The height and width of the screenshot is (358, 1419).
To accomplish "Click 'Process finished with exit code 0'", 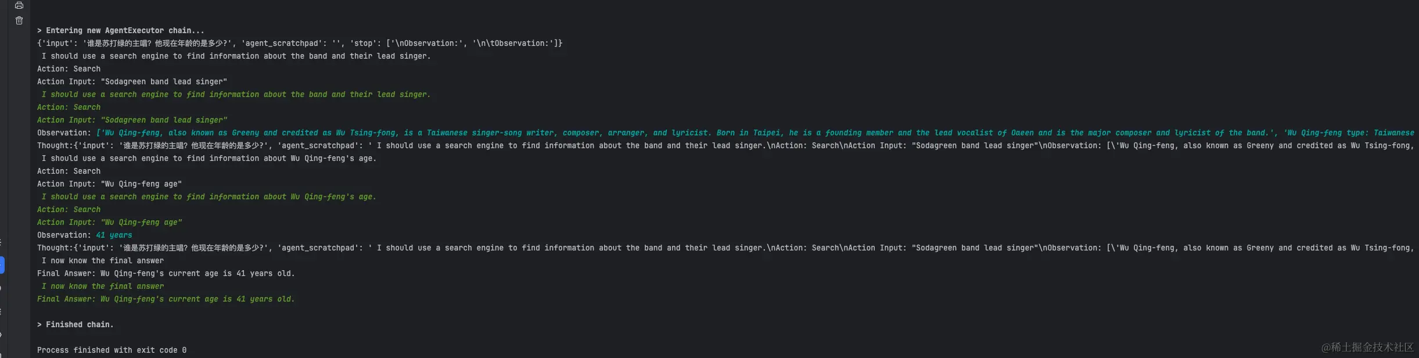I will point(112,350).
